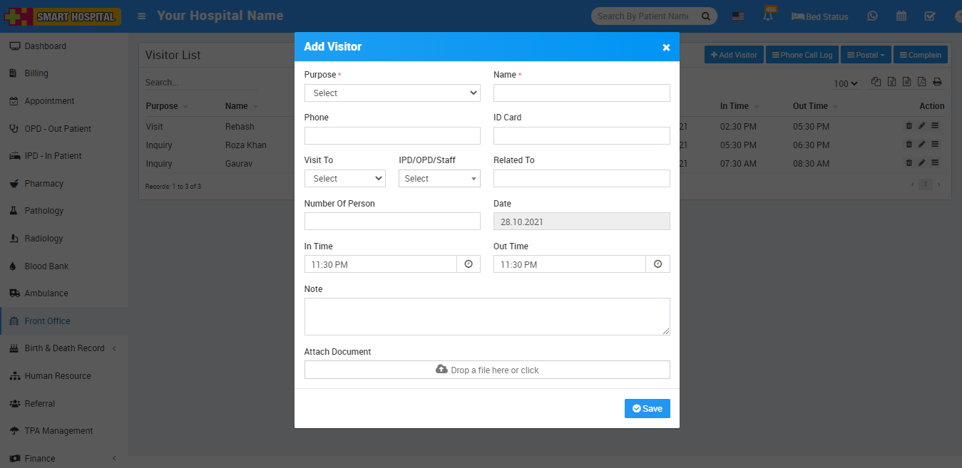Click the Name input field
Viewport: 962px width, 468px height.
coord(581,93)
